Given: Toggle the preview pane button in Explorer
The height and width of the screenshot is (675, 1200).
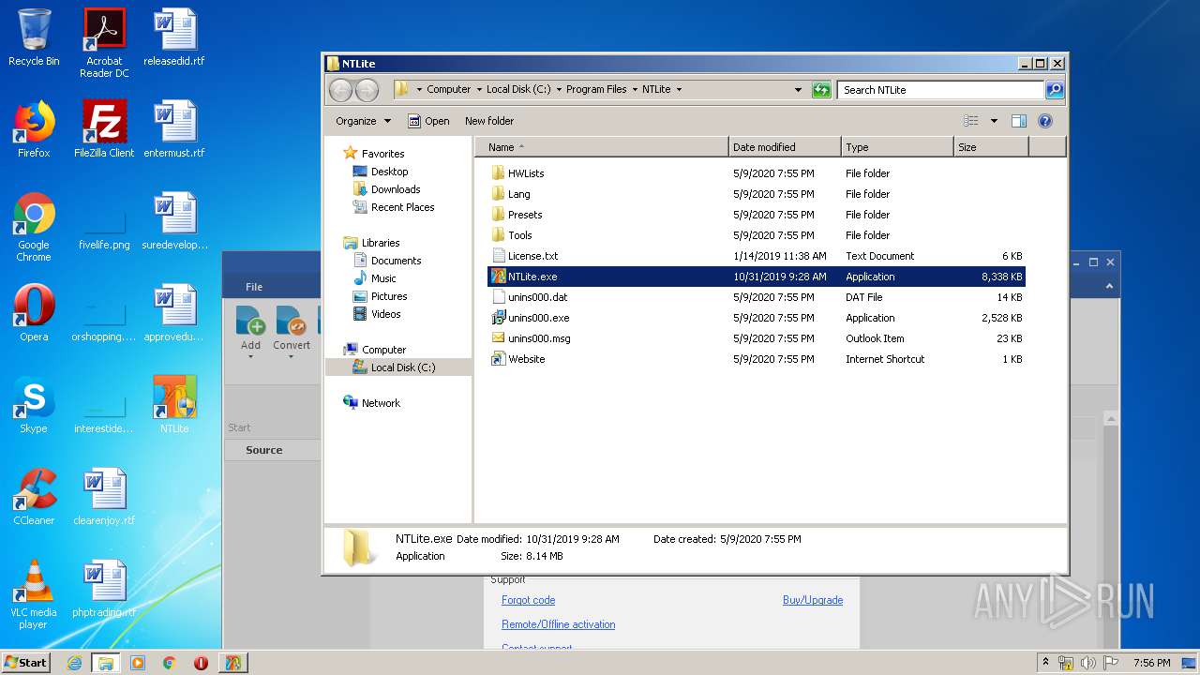Looking at the screenshot, I should (1019, 121).
